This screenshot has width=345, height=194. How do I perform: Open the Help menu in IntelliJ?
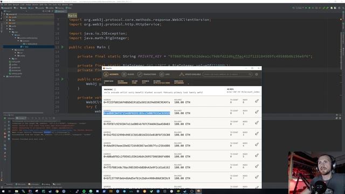[x=71, y=5]
